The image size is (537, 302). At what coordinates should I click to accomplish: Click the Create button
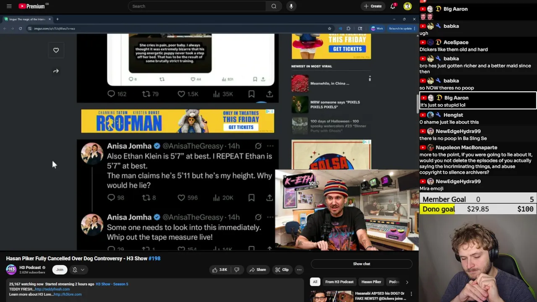(x=373, y=6)
